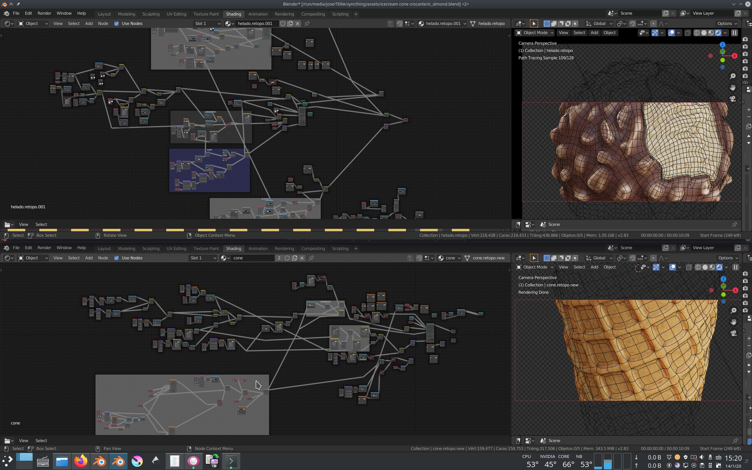Click pan hand icon in cone.retopo.new viewport
Screen dimensions: 752x470
tap(733, 322)
